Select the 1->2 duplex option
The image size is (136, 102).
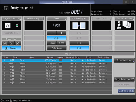coord(79,43)
